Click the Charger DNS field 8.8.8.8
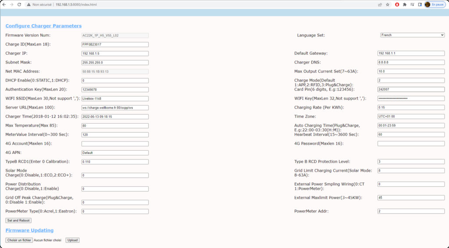Screen dimensions: 449x248 (x=411, y=62)
